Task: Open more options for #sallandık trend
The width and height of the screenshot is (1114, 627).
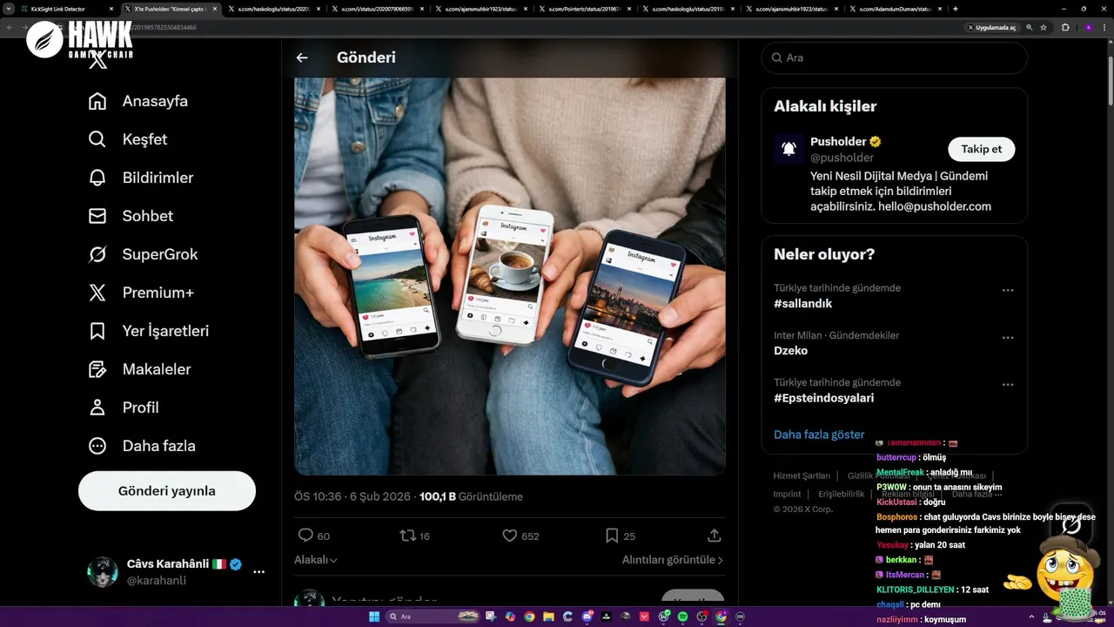Action: click(x=1008, y=291)
